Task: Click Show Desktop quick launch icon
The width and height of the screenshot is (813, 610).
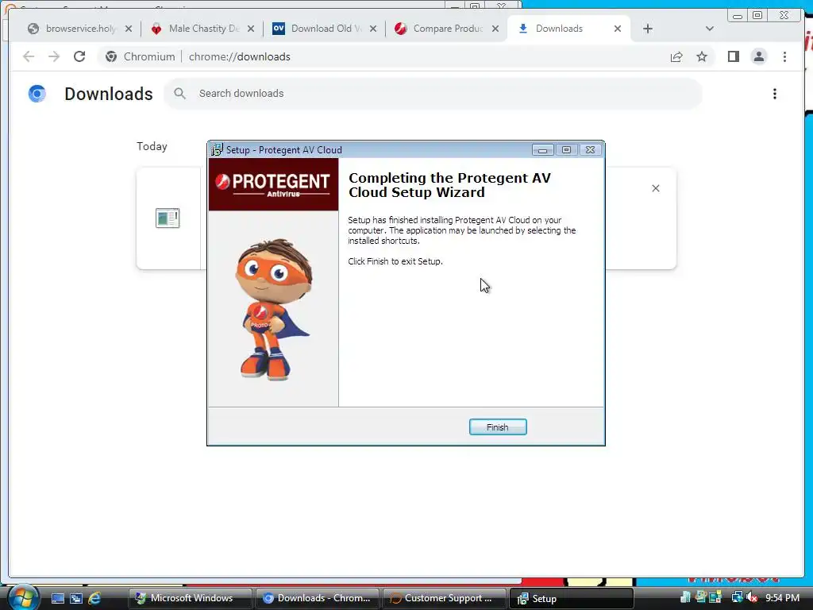Action: (57, 598)
